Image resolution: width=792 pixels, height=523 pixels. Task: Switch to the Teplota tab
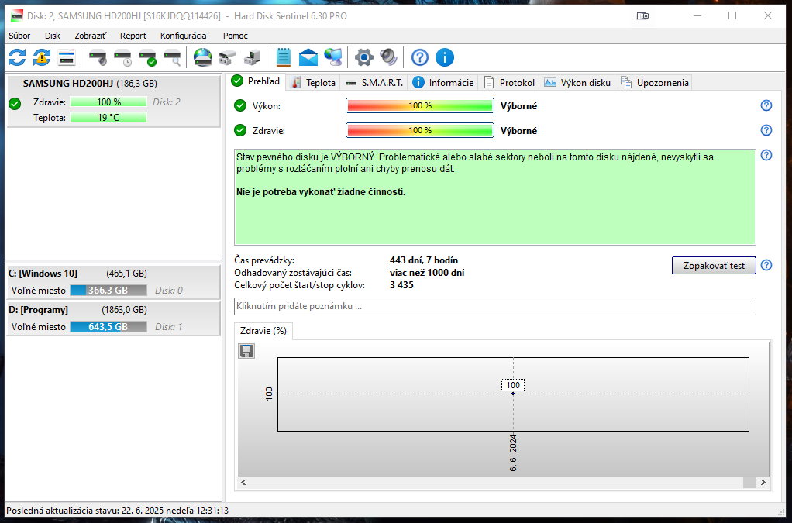pyautogui.click(x=313, y=83)
